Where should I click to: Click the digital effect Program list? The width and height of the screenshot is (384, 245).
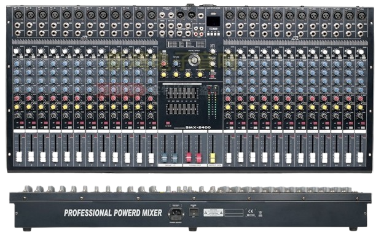(186, 44)
